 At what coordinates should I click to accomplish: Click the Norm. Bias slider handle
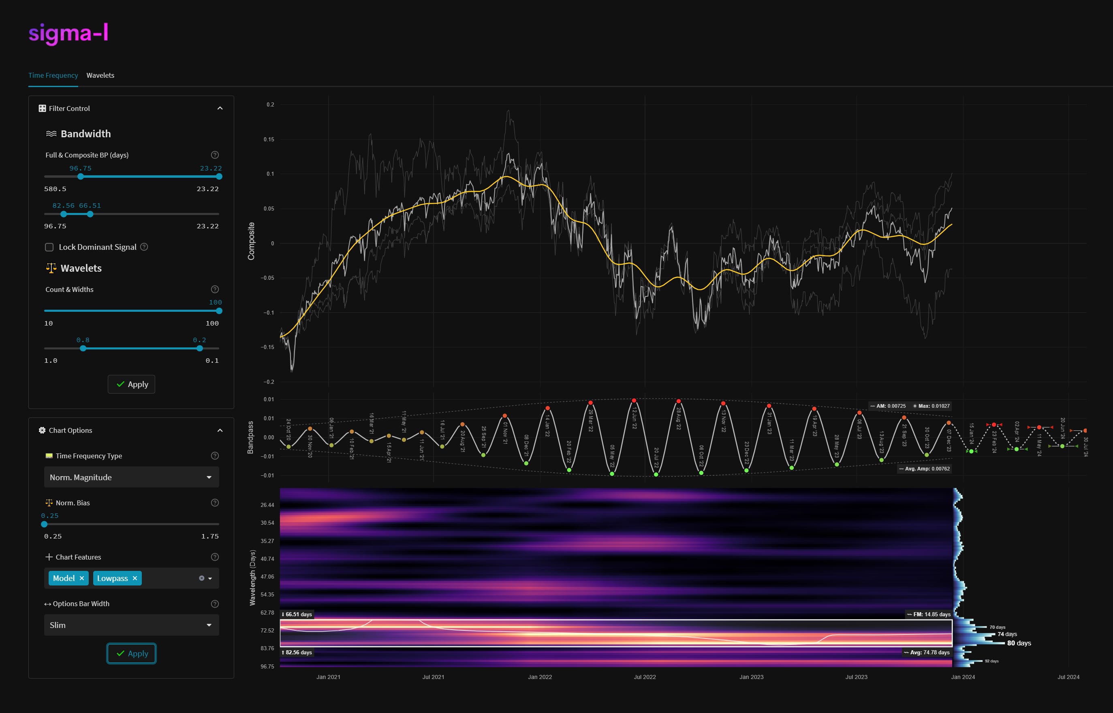[x=45, y=525]
